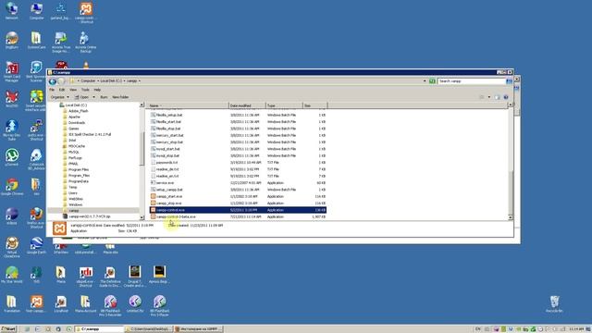Click the navigation pane scroll-down arrow
The height and width of the screenshot is (333, 592).
click(x=142, y=217)
